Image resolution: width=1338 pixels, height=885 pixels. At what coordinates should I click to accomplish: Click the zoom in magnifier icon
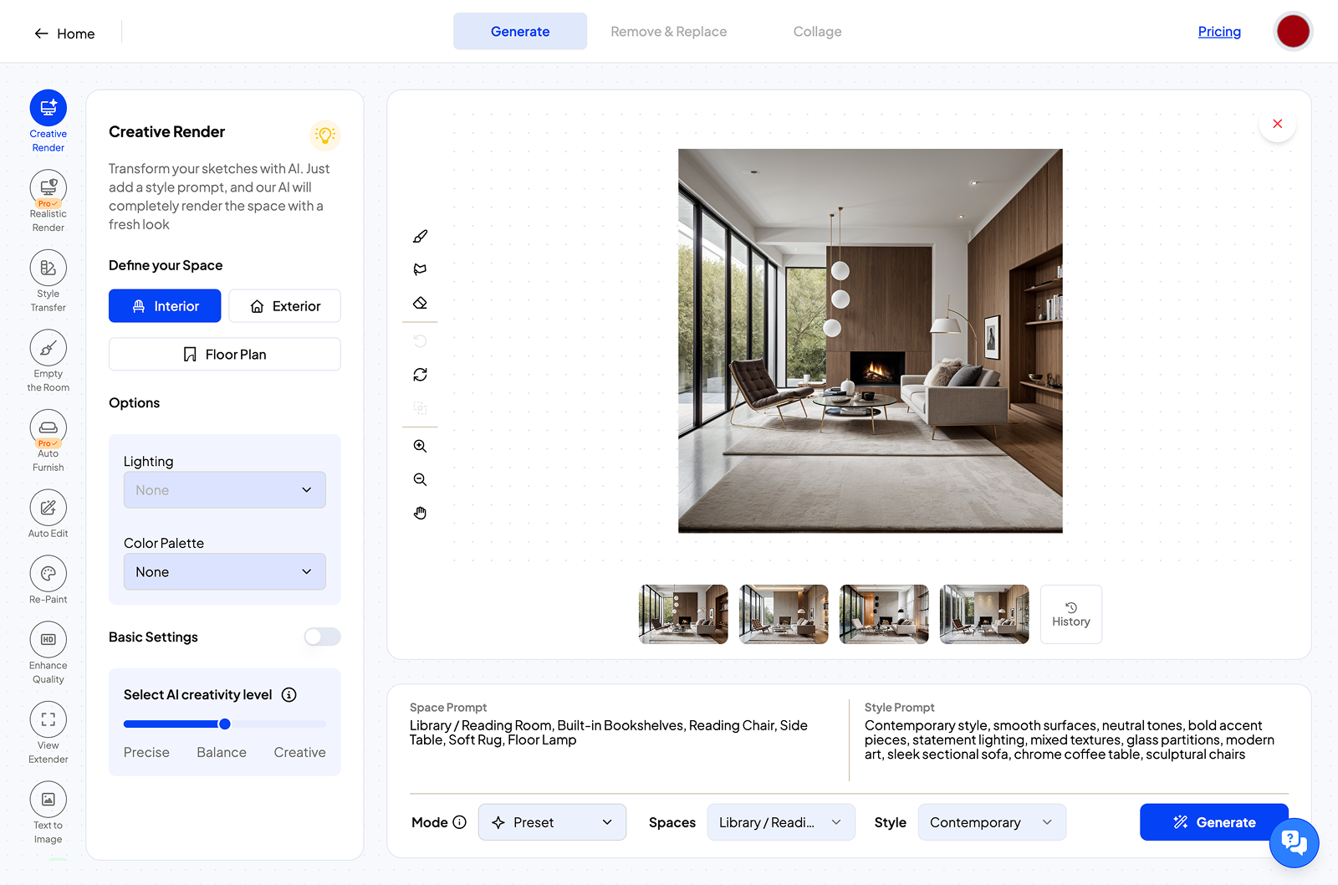420,447
